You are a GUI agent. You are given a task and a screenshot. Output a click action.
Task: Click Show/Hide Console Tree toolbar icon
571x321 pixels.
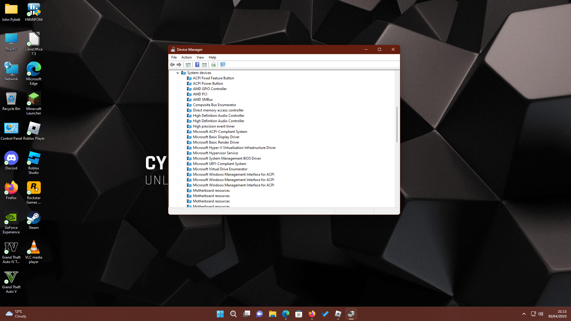point(188,65)
